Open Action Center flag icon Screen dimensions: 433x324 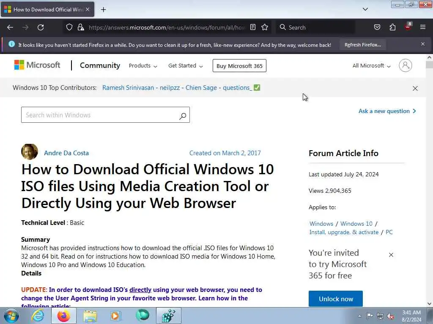pyautogui.click(x=370, y=316)
